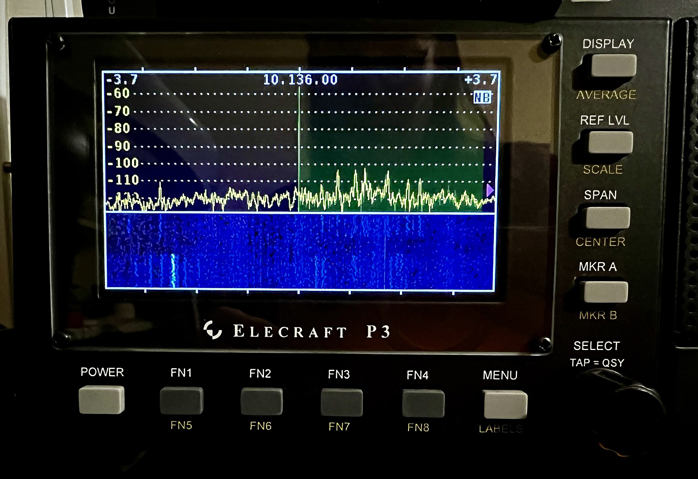Tap center frequency 10.136.00 readout
698x479 pixels.
click(300, 80)
